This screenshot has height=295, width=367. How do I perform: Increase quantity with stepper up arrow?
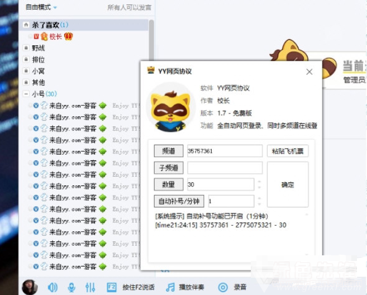[259, 182]
